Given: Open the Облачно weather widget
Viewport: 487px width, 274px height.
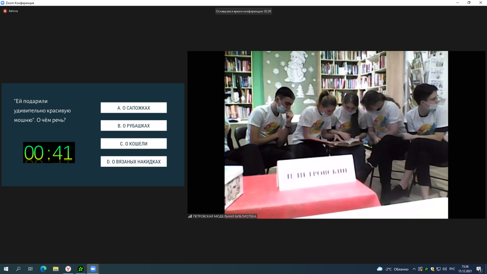Looking at the screenshot, I should tap(393, 269).
